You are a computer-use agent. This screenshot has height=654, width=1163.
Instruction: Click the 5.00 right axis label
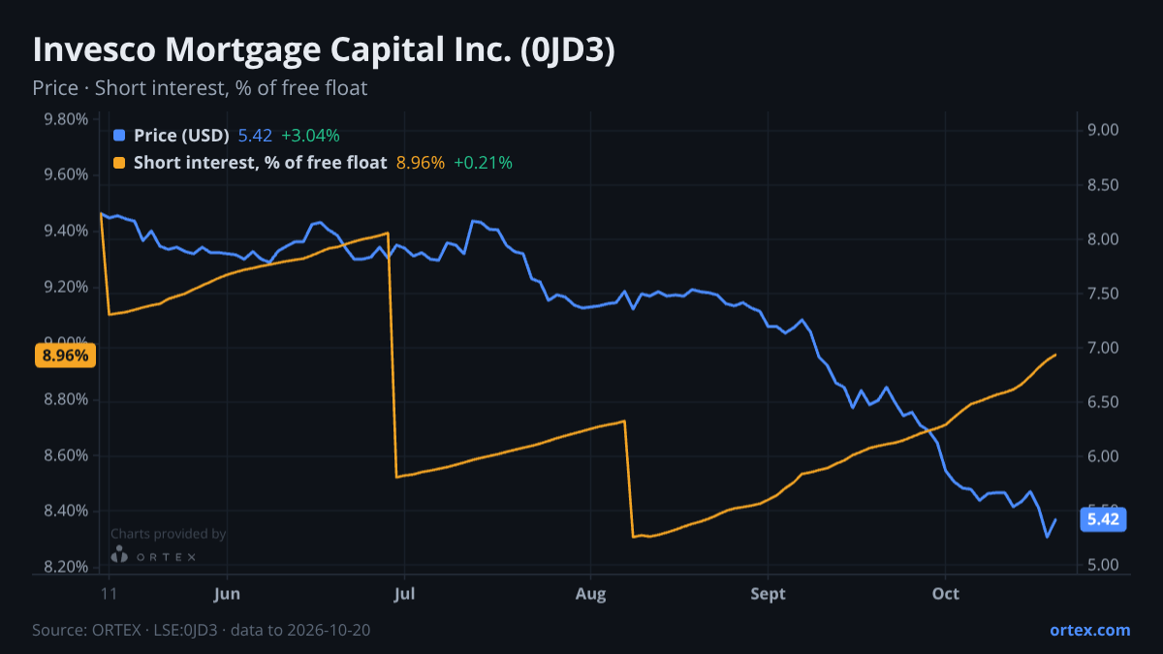pos(1104,565)
